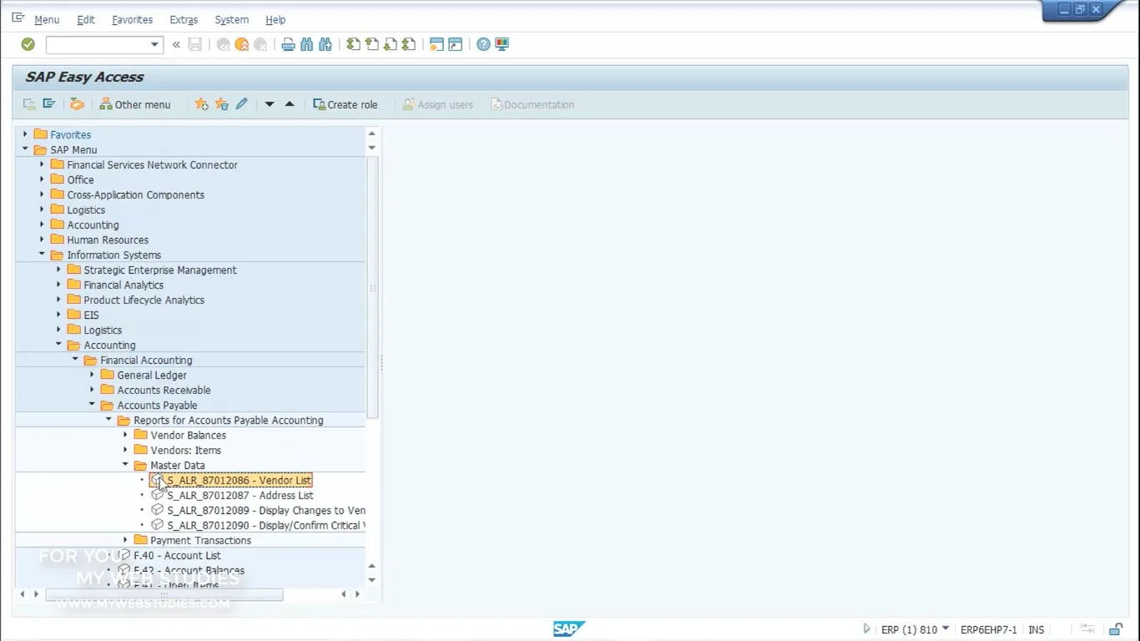Screen dimensions: 1140x641
Task: Click the orange Exit (log off) icon
Action: [242, 44]
